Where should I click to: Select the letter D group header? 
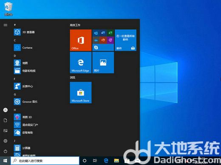click(x=15, y=56)
